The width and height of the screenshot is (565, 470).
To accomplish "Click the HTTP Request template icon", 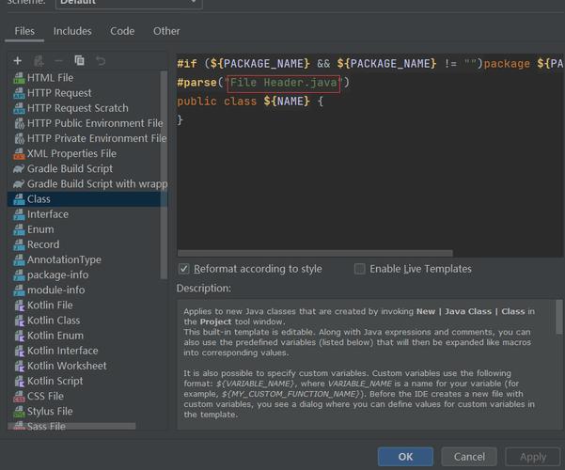I will (19, 93).
